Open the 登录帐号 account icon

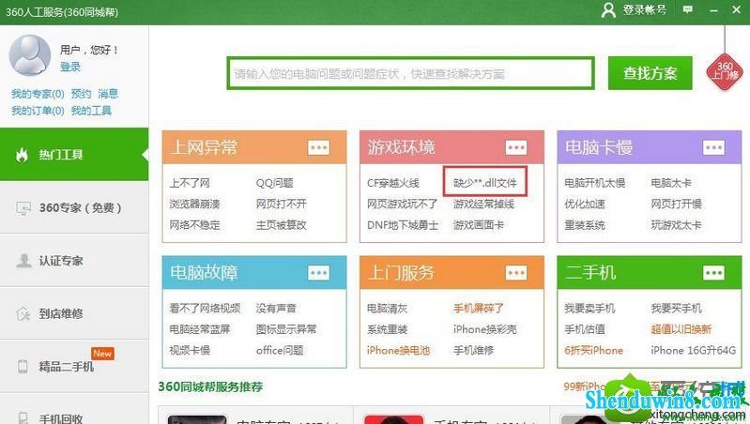click(x=608, y=10)
